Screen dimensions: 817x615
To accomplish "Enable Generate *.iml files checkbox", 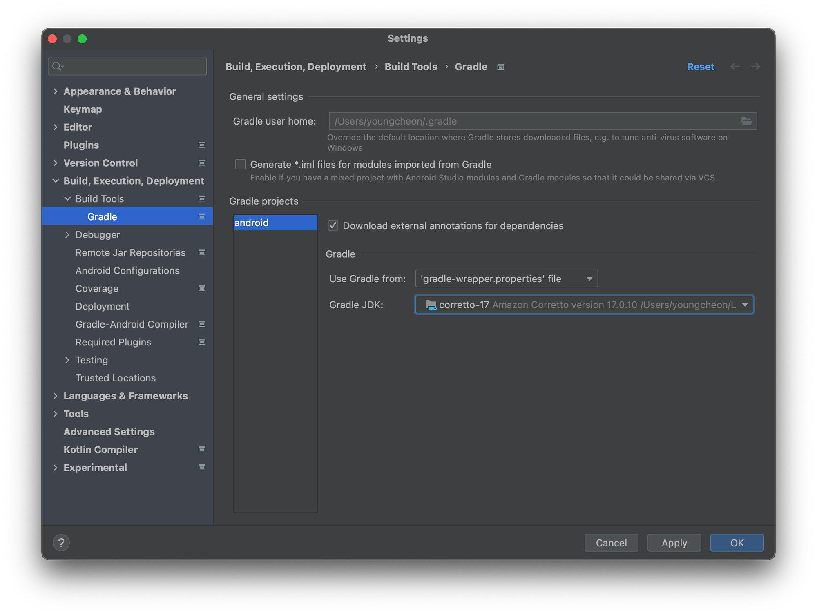I will [x=240, y=165].
